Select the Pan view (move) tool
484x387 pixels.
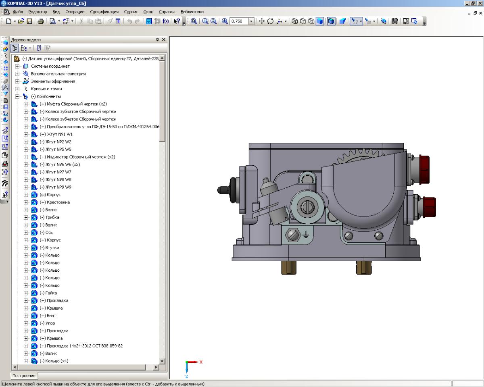click(262, 21)
